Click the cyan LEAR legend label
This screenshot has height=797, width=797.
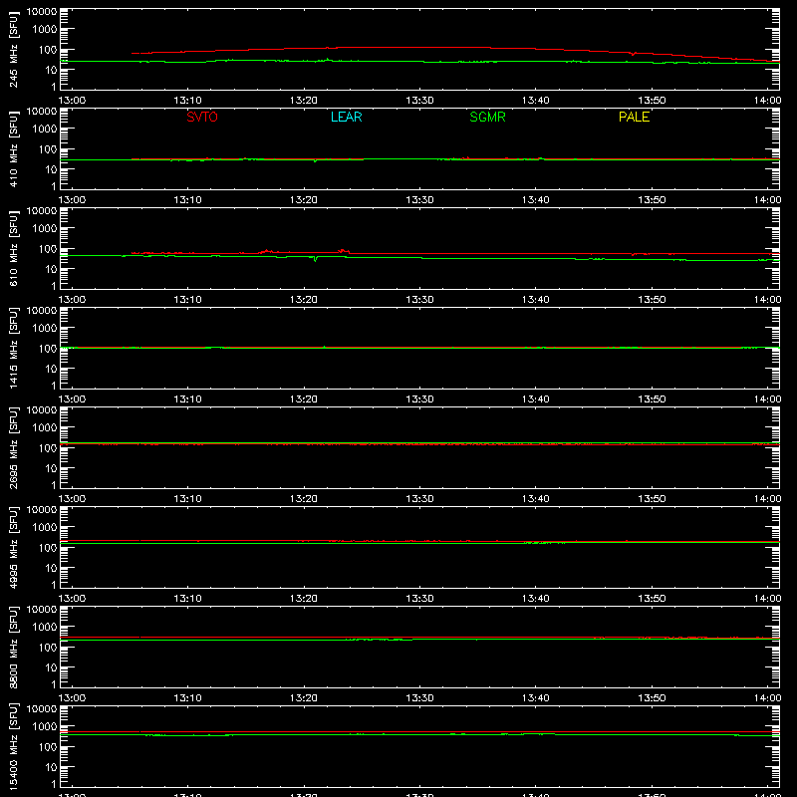tap(346, 117)
